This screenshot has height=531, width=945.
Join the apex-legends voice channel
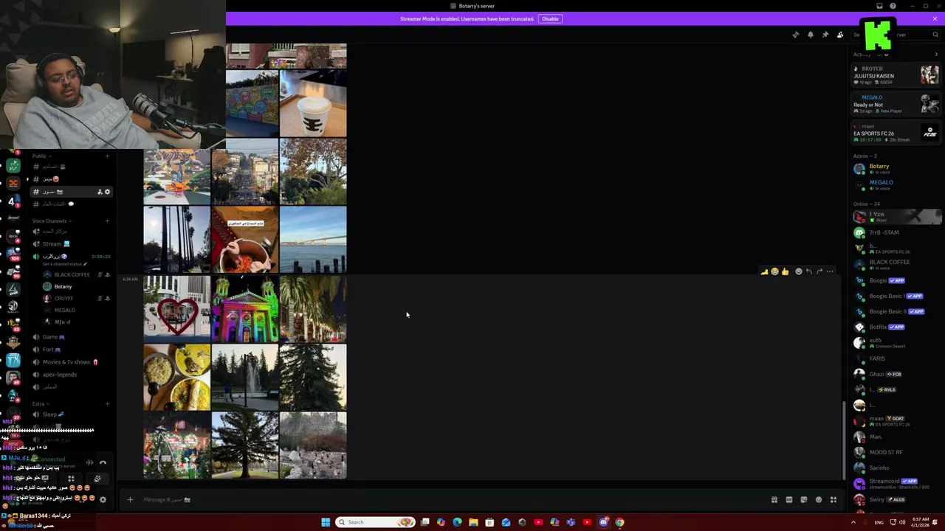click(x=70, y=374)
